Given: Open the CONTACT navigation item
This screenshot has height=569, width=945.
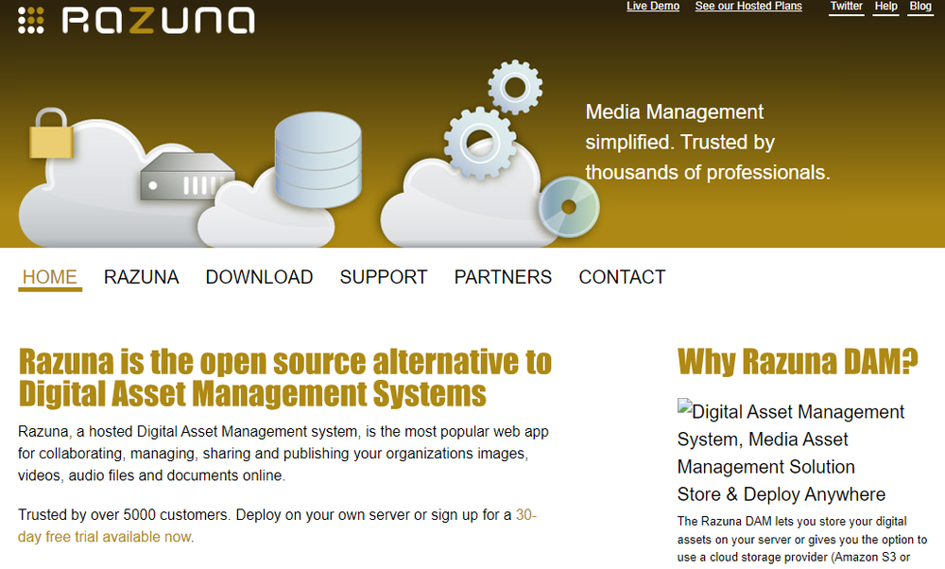Looking at the screenshot, I should click(622, 277).
